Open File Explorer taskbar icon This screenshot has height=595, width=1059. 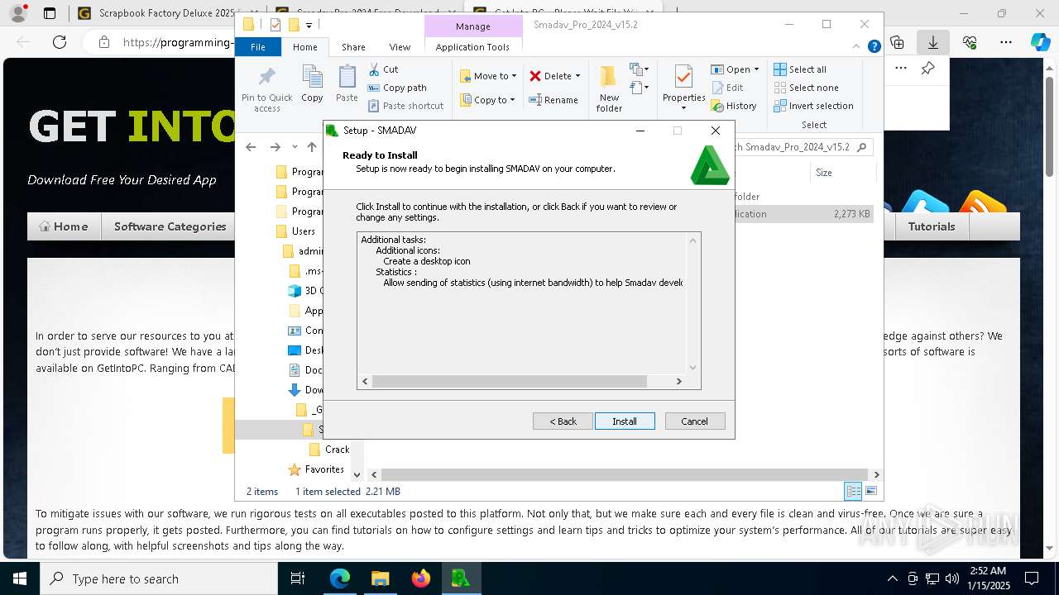pyautogui.click(x=381, y=578)
